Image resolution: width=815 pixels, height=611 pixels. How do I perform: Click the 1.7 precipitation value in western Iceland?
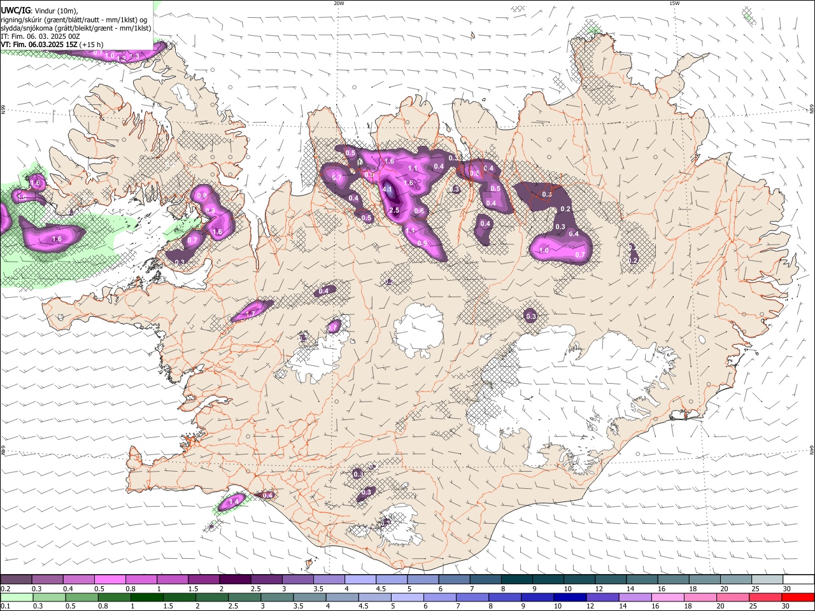250,314
